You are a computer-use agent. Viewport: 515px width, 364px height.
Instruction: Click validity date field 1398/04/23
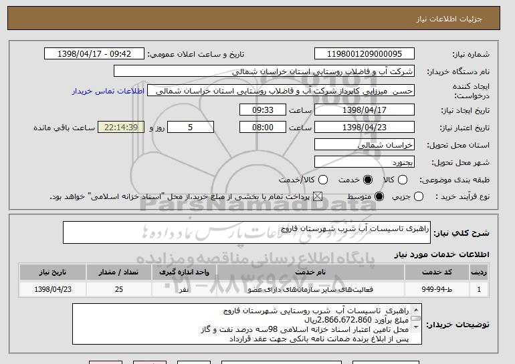[365, 128]
